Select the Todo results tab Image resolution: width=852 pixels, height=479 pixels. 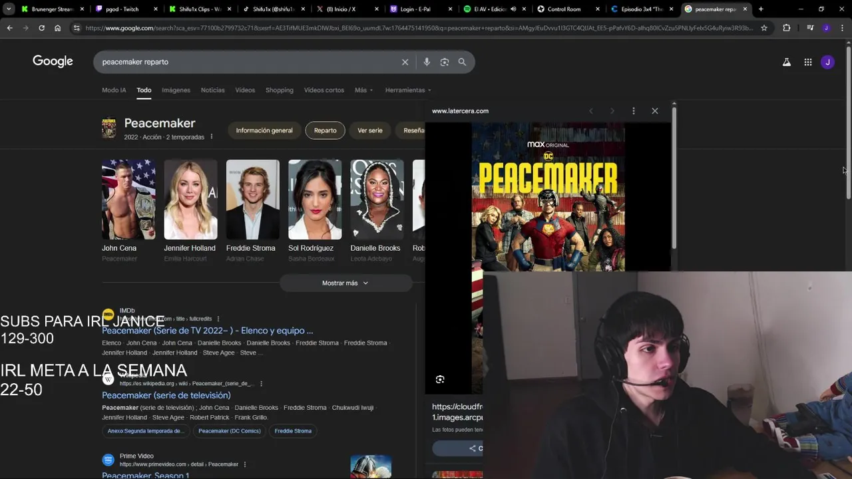pyautogui.click(x=144, y=90)
